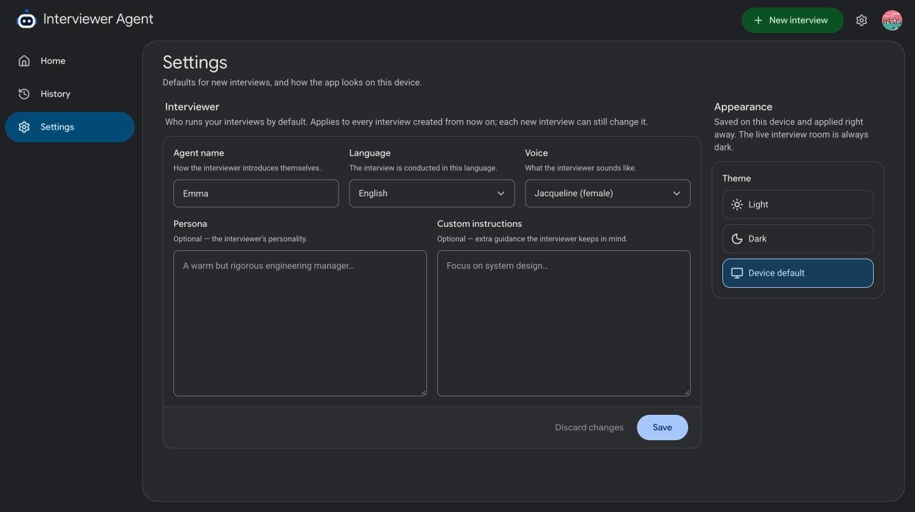Start a New interview

[792, 20]
